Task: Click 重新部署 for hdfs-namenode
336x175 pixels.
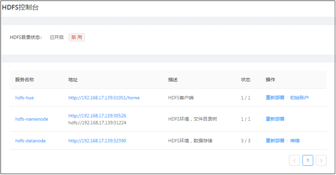Action: point(275,119)
